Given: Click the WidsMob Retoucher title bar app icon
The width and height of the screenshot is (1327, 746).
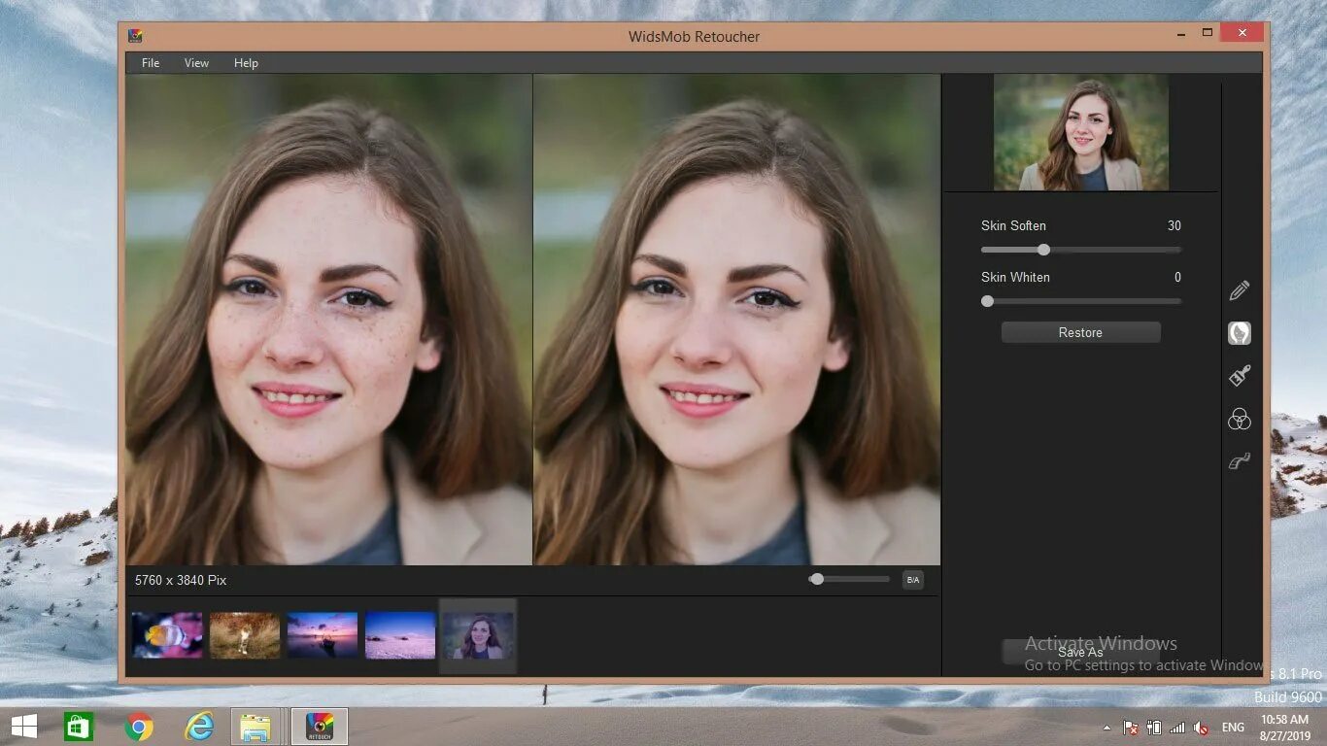Looking at the screenshot, I should tap(136, 36).
